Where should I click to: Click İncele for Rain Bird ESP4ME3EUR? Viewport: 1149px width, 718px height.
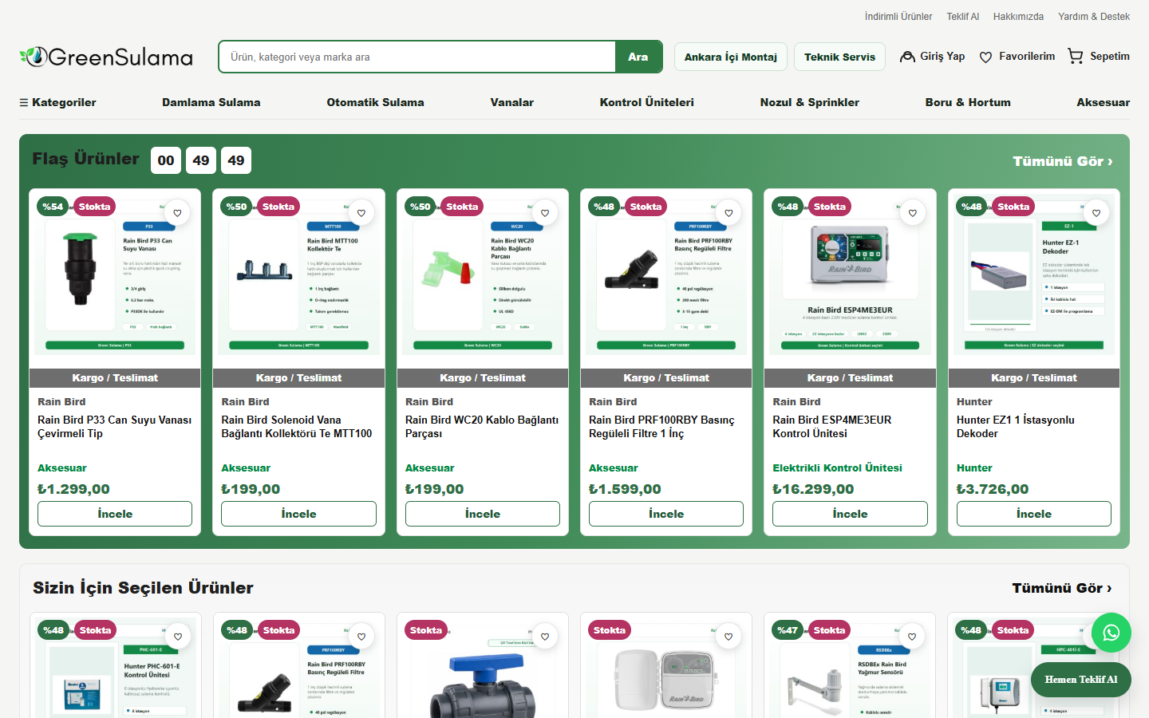click(850, 514)
